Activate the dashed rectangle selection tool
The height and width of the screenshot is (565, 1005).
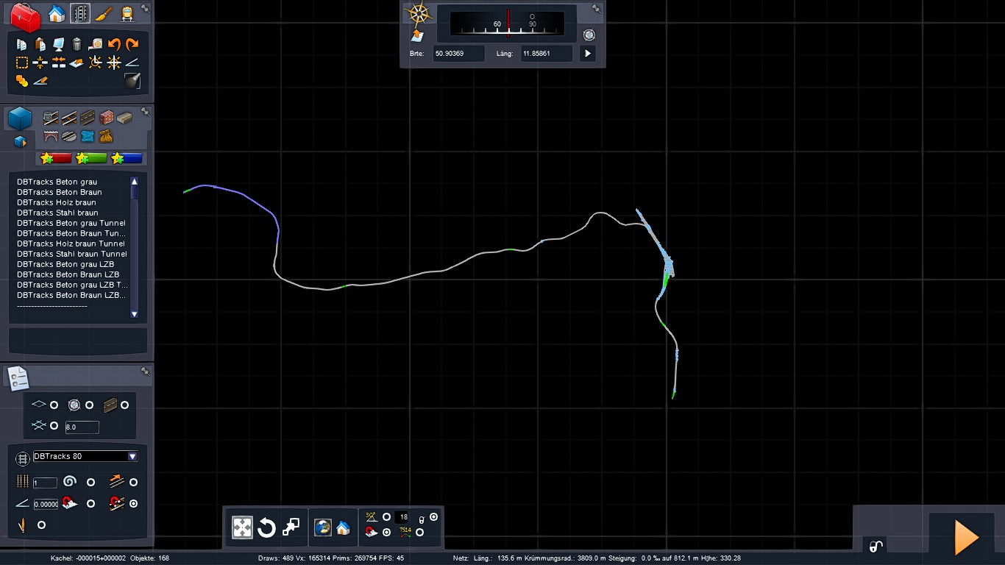click(x=21, y=63)
